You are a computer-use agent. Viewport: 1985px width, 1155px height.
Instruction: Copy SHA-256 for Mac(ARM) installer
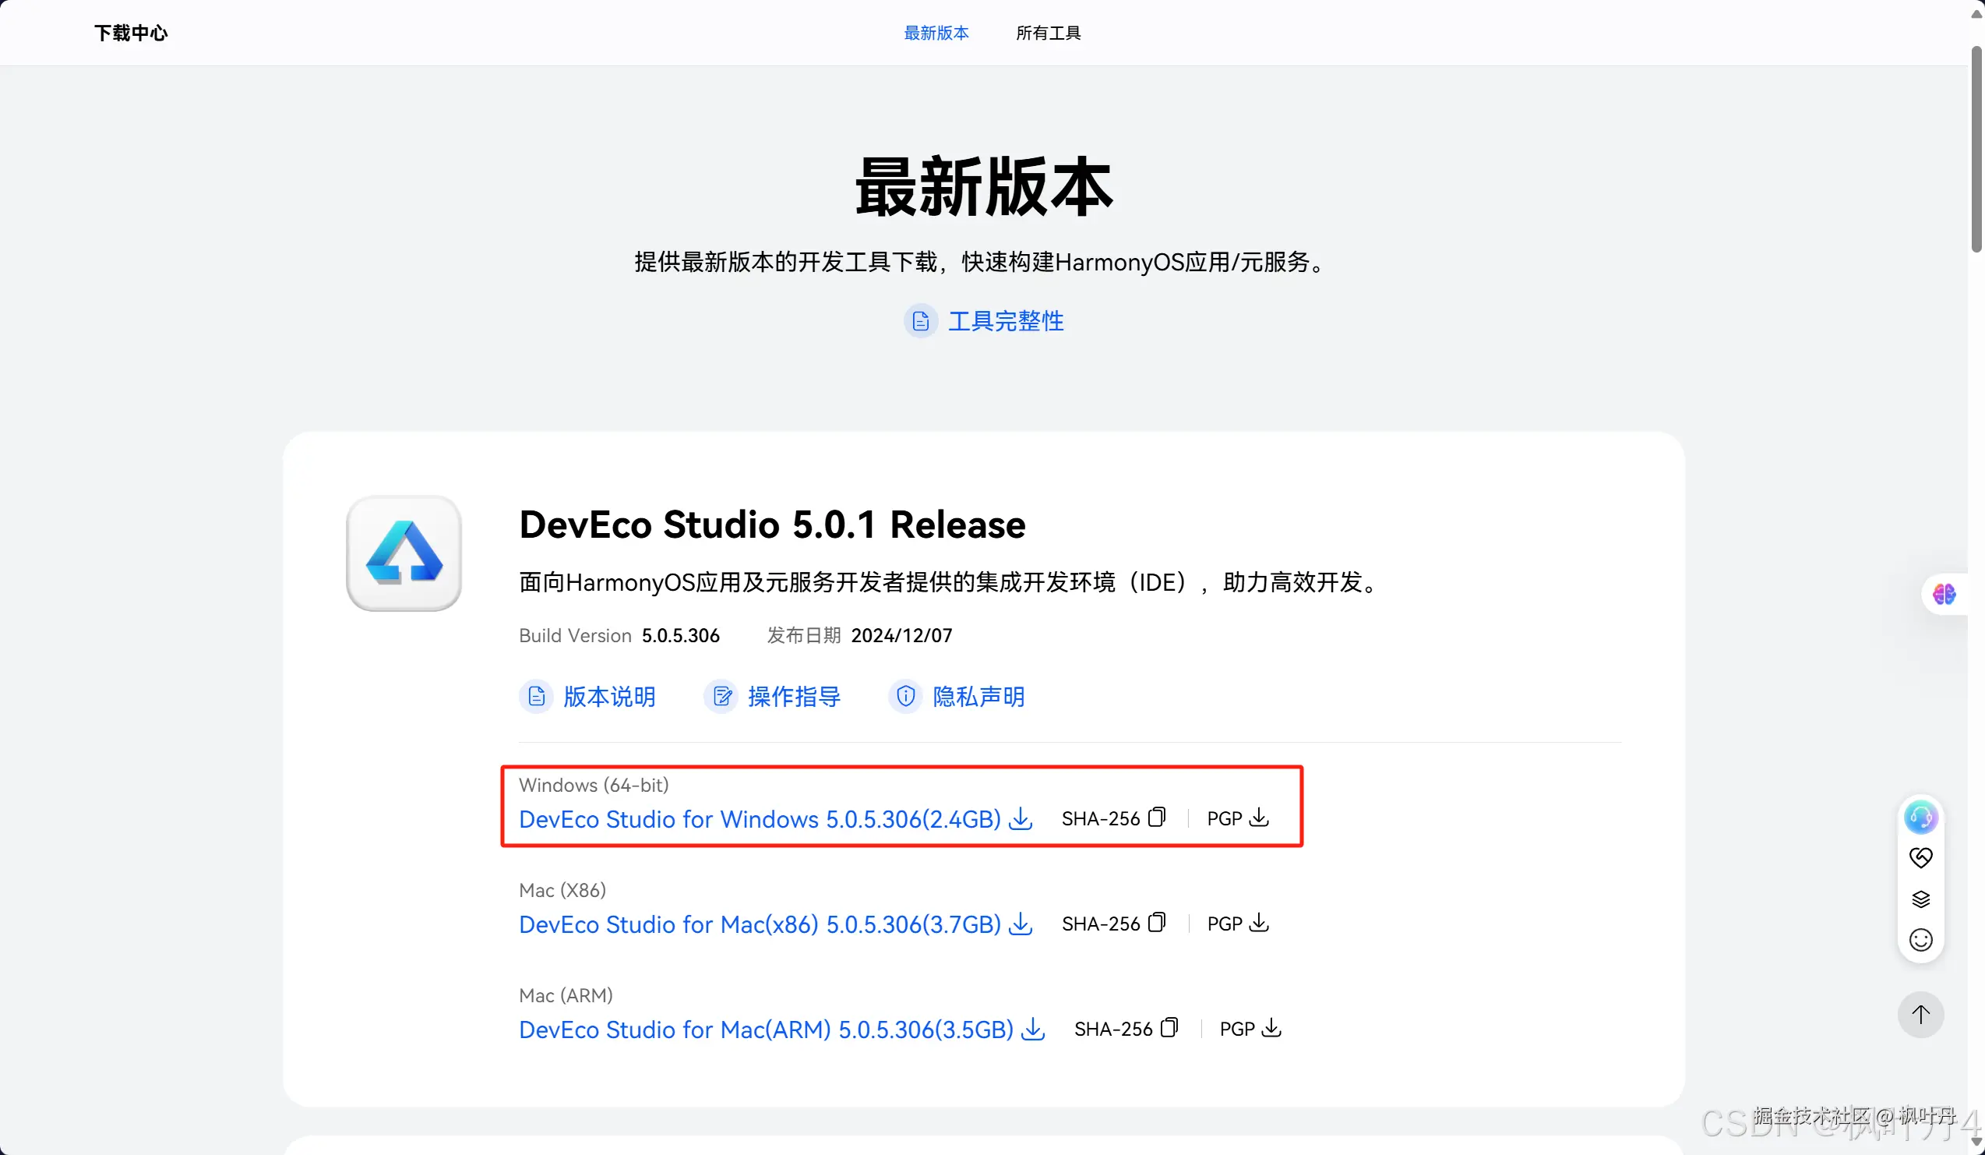click(1169, 1027)
